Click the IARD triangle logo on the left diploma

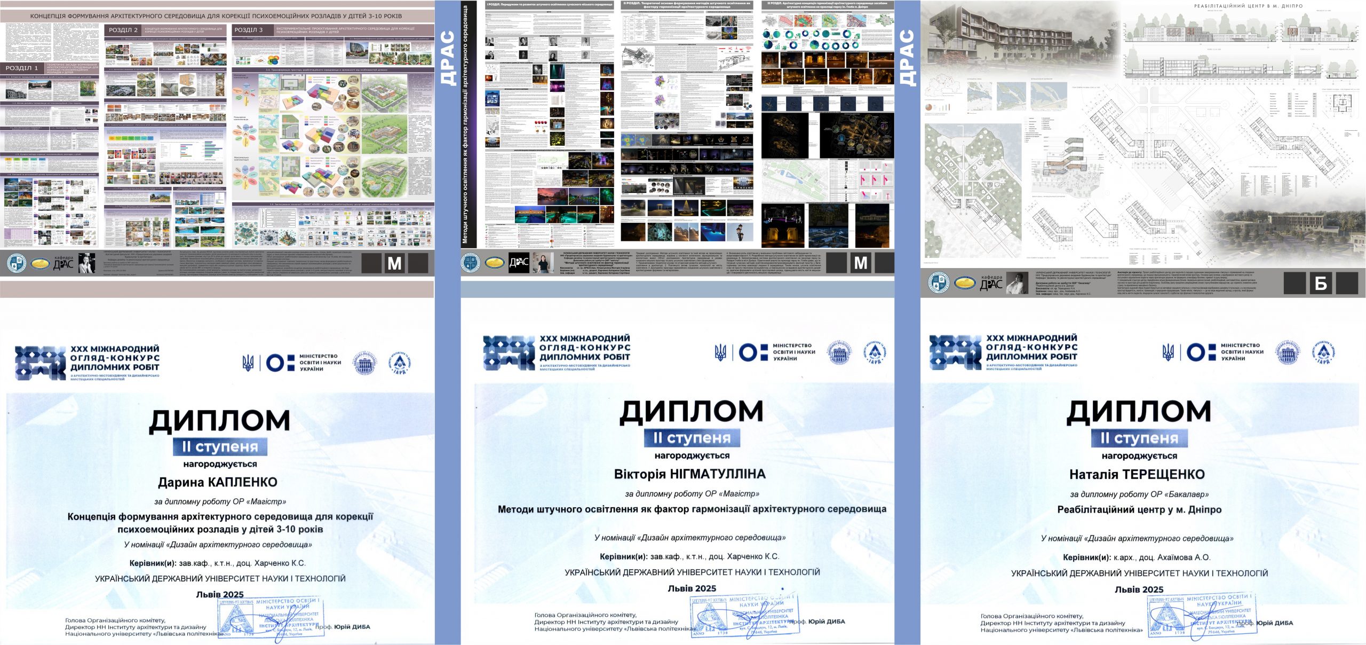[399, 363]
